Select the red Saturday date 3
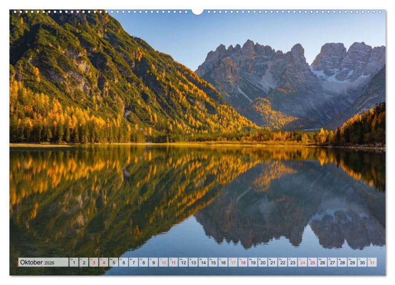Screen dimensions: 395x285 [94, 262]
